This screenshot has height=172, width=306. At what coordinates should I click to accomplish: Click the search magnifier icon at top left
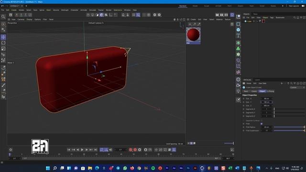click(x=3, y=17)
